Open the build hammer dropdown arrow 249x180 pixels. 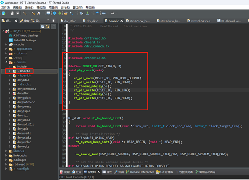click(x=29, y=13)
